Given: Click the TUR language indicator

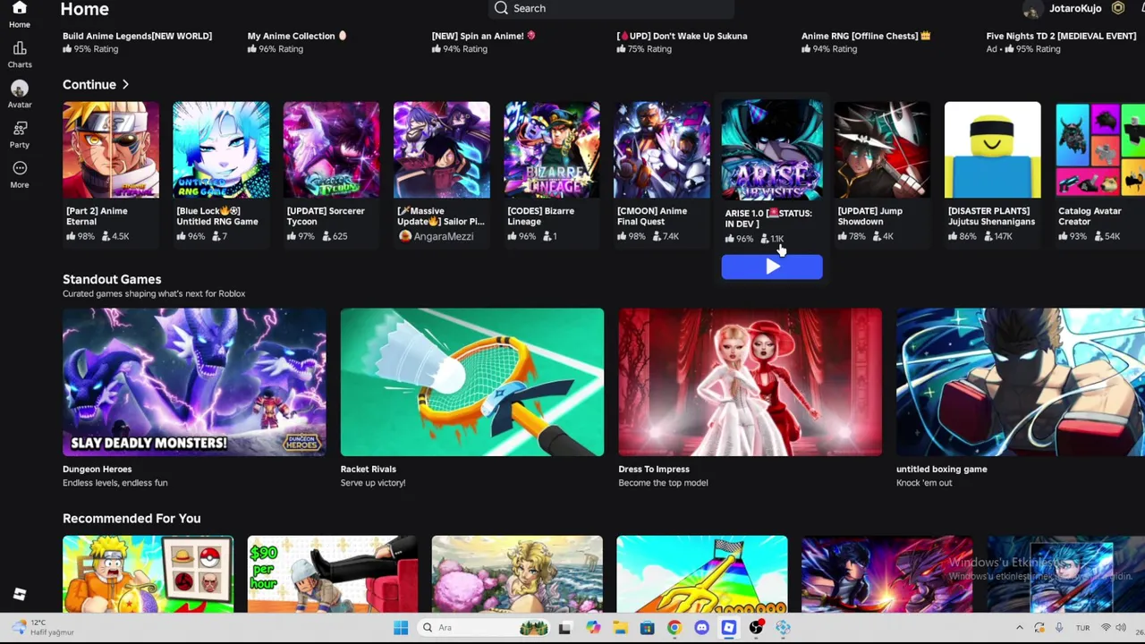Looking at the screenshot, I should pyautogui.click(x=1082, y=628).
